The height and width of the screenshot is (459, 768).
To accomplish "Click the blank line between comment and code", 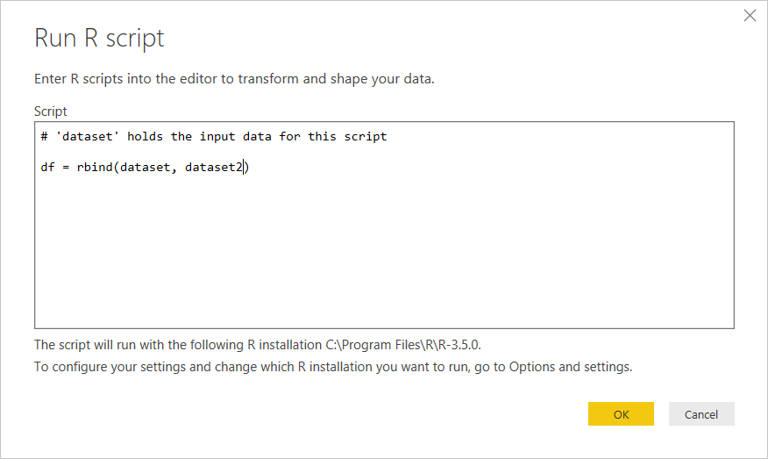I will (263, 152).
